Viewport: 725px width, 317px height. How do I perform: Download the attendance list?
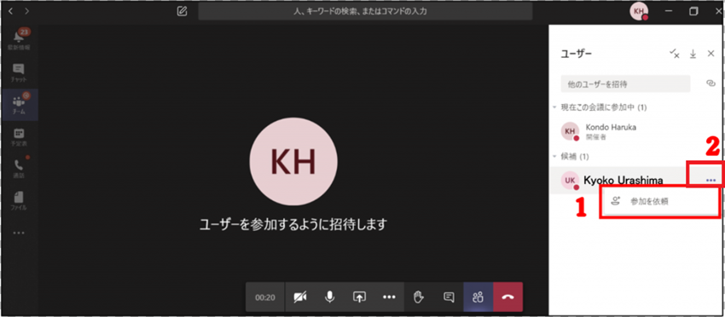click(x=693, y=54)
